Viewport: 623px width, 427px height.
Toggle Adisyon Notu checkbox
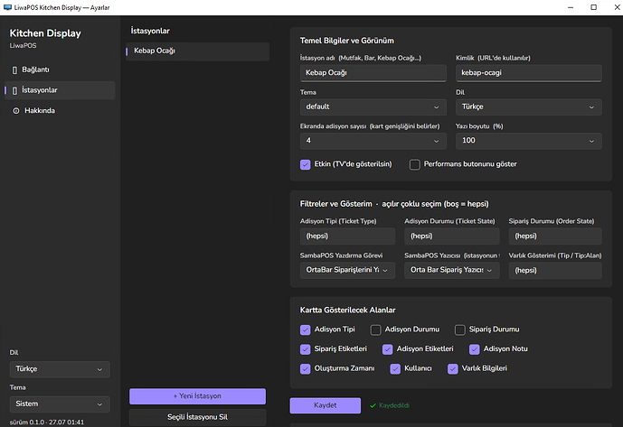[475, 349]
